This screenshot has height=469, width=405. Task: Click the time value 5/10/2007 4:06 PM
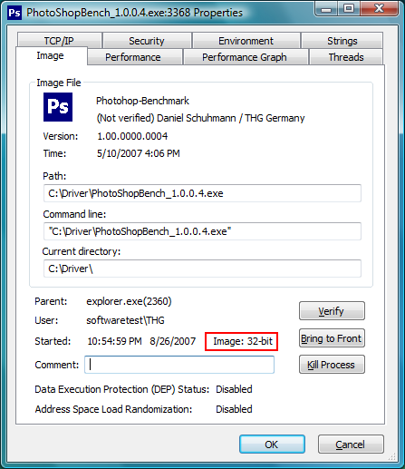pos(139,153)
